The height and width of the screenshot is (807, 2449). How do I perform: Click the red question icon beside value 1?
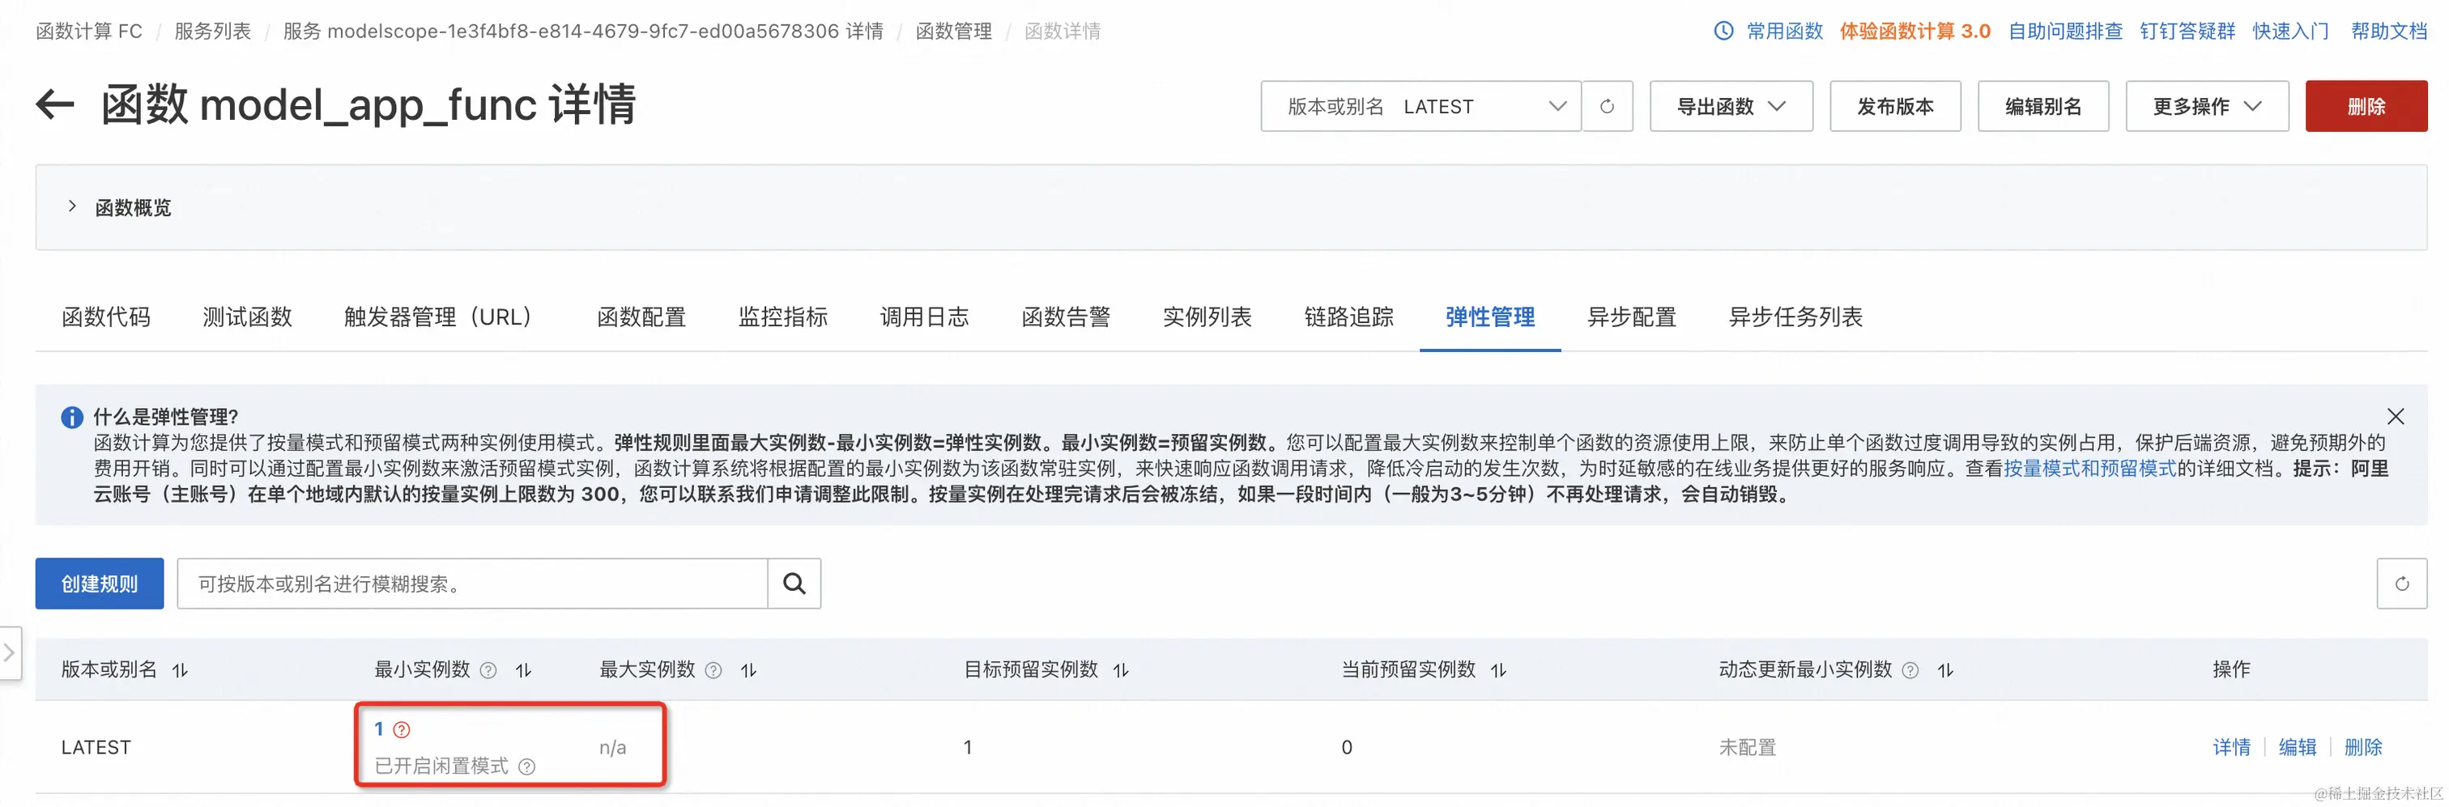pos(402,730)
